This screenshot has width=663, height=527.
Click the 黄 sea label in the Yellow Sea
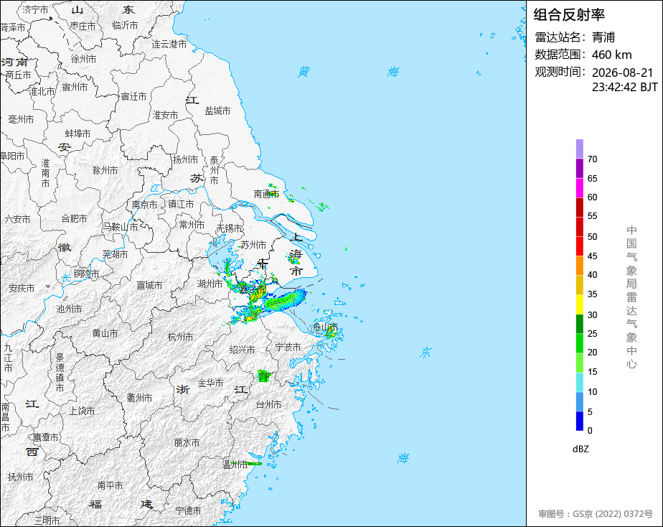pyautogui.click(x=304, y=72)
